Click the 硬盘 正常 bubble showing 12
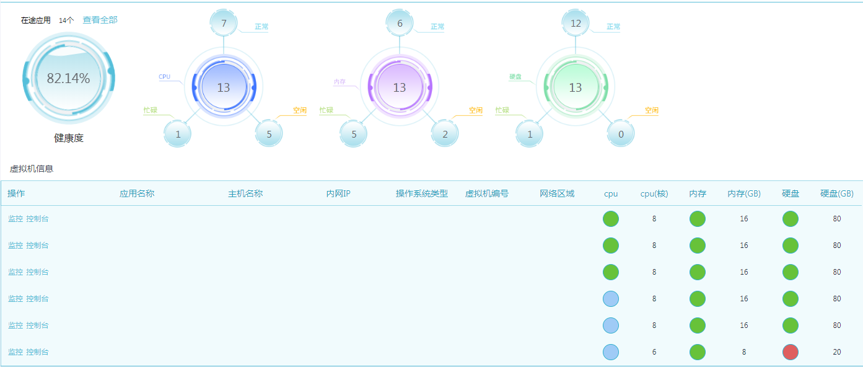The height and width of the screenshot is (367, 863). coord(576,24)
